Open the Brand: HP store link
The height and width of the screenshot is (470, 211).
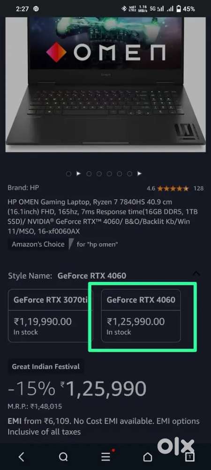[23, 188]
